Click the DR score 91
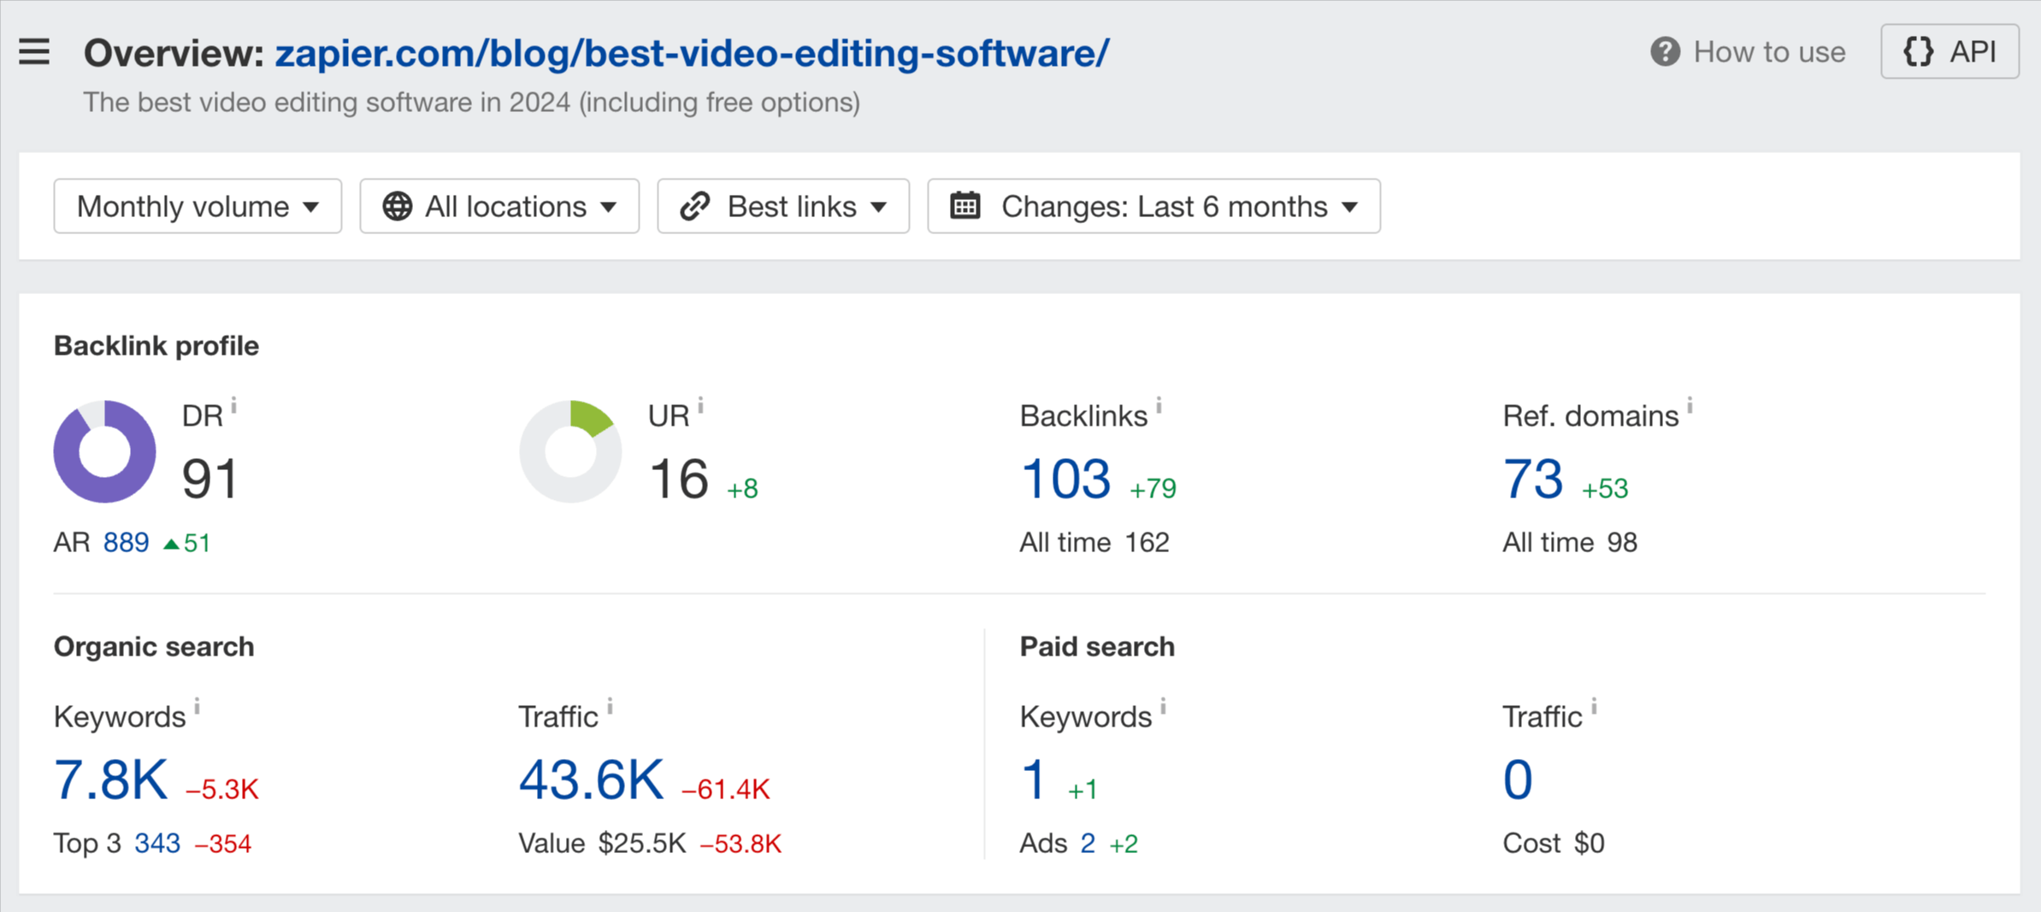 (210, 479)
